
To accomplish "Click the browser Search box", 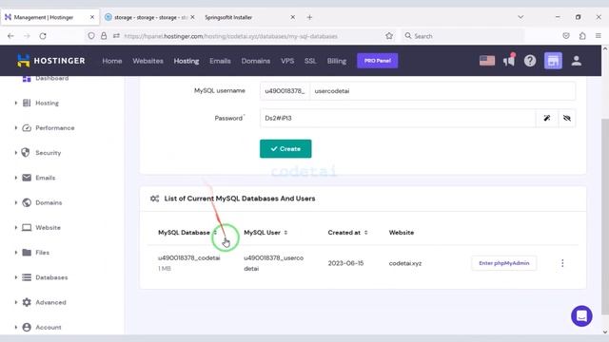I will 462,36.
